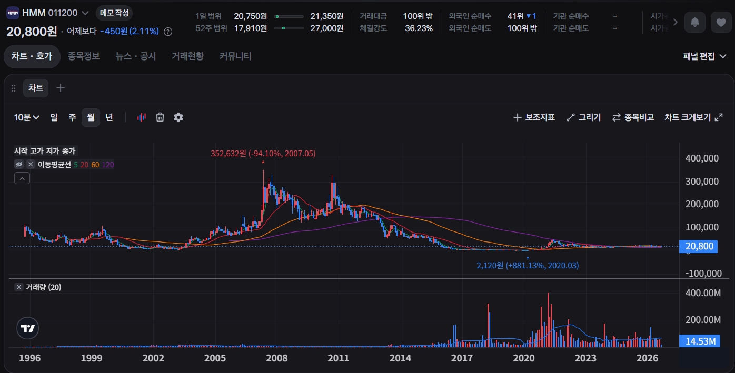Click the 52주 범위 range bar
Viewport: 735px width, 373px height.
pyautogui.click(x=289, y=28)
